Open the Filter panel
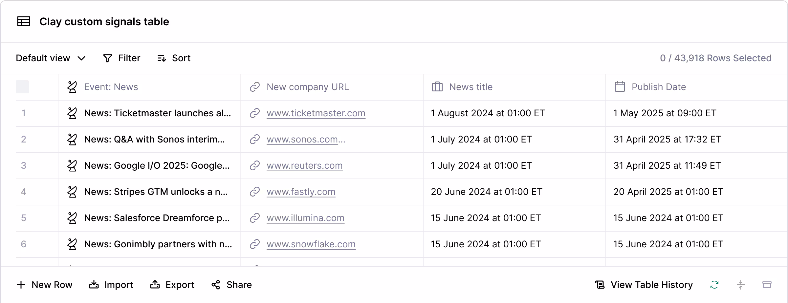This screenshot has height=303, width=788. [x=122, y=58]
